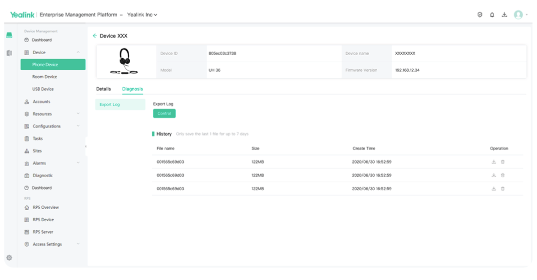Image resolution: width=537 pixels, height=280 pixels.
Task: Click the download icon in top header
Action: (504, 15)
